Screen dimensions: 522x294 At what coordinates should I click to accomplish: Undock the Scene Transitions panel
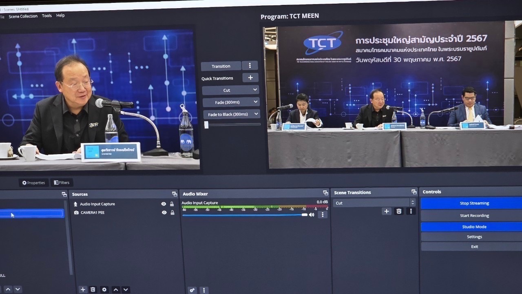(414, 192)
